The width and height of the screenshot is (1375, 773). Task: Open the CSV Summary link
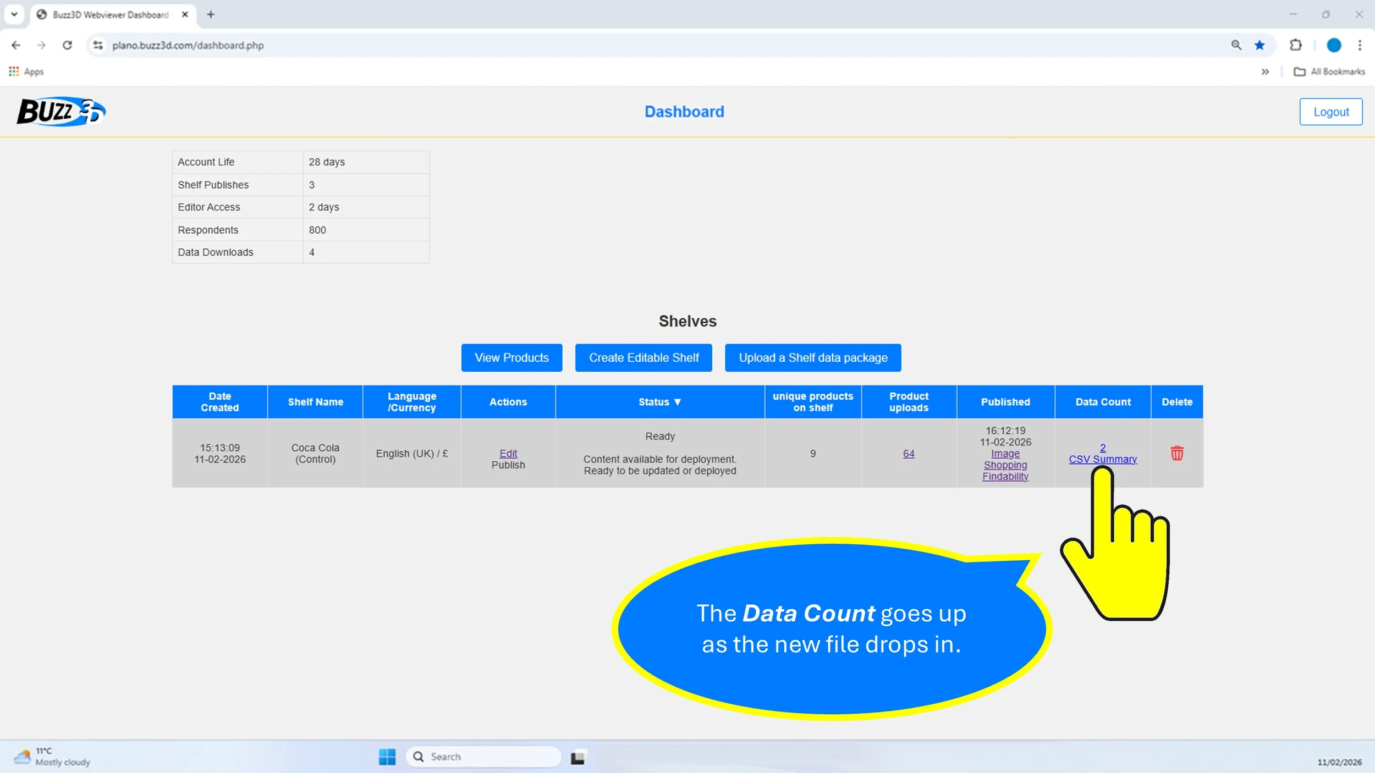(1102, 459)
